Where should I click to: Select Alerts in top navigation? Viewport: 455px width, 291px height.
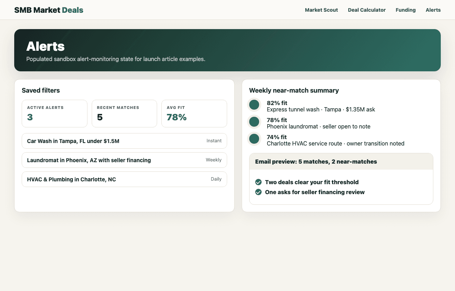[433, 10]
